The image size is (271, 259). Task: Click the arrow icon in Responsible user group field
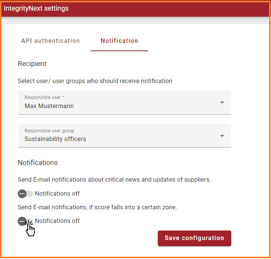[222, 136]
